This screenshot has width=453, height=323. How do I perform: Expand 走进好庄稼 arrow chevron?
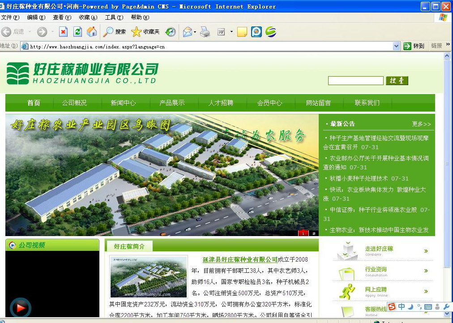(x=426, y=251)
